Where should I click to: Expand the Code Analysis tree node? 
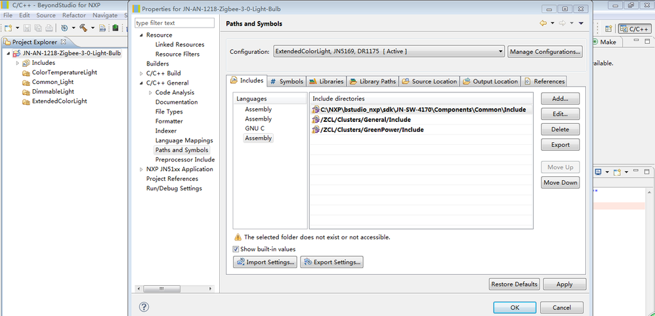(150, 92)
